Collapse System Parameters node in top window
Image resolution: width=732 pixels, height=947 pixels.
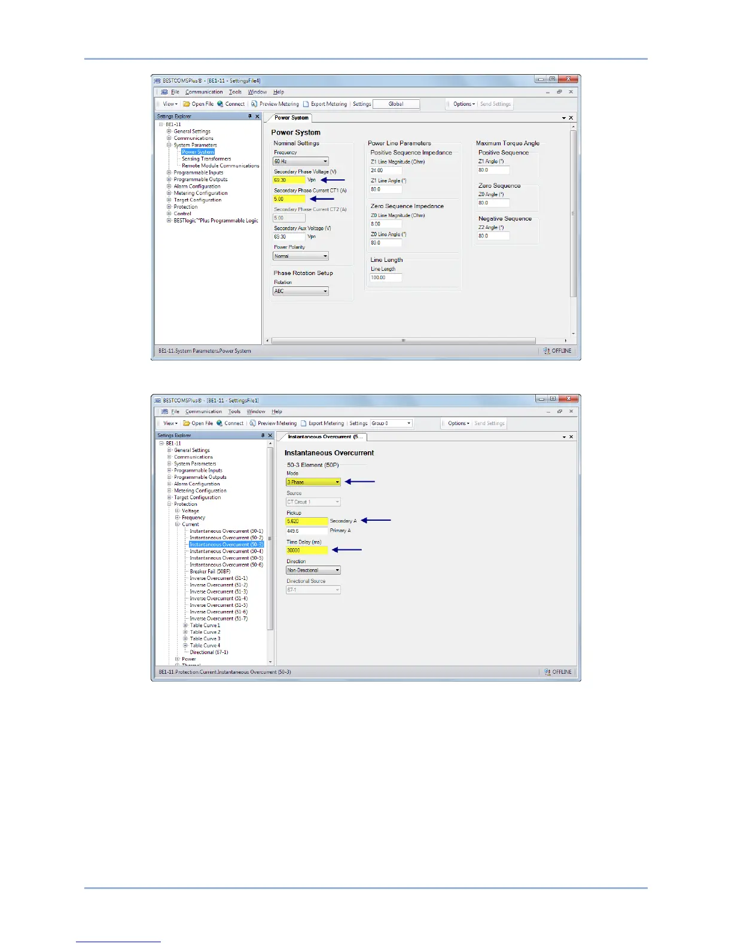pos(169,145)
